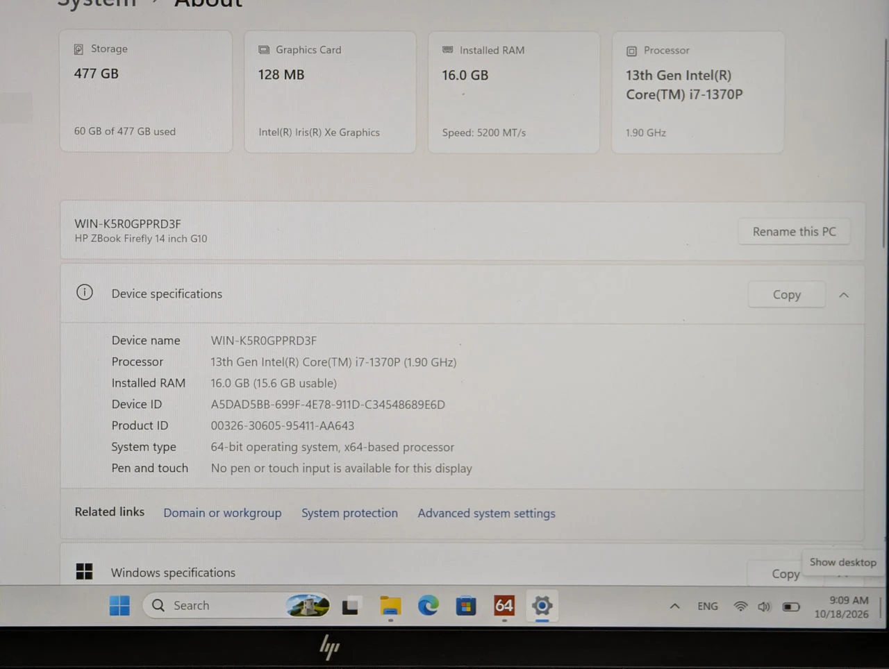This screenshot has height=669, width=889.
Task: Click the taskbar Search box
Action: [x=236, y=606]
